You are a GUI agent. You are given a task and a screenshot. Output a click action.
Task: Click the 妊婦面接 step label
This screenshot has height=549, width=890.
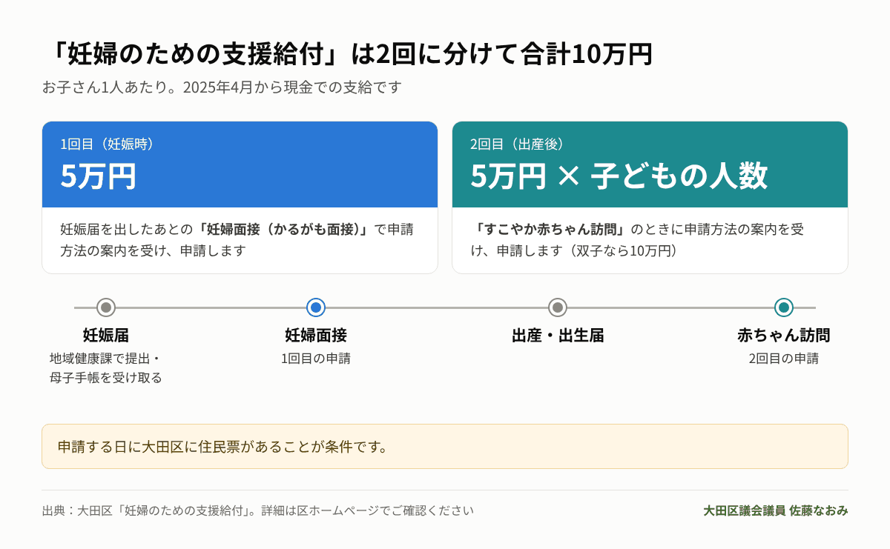click(316, 335)
